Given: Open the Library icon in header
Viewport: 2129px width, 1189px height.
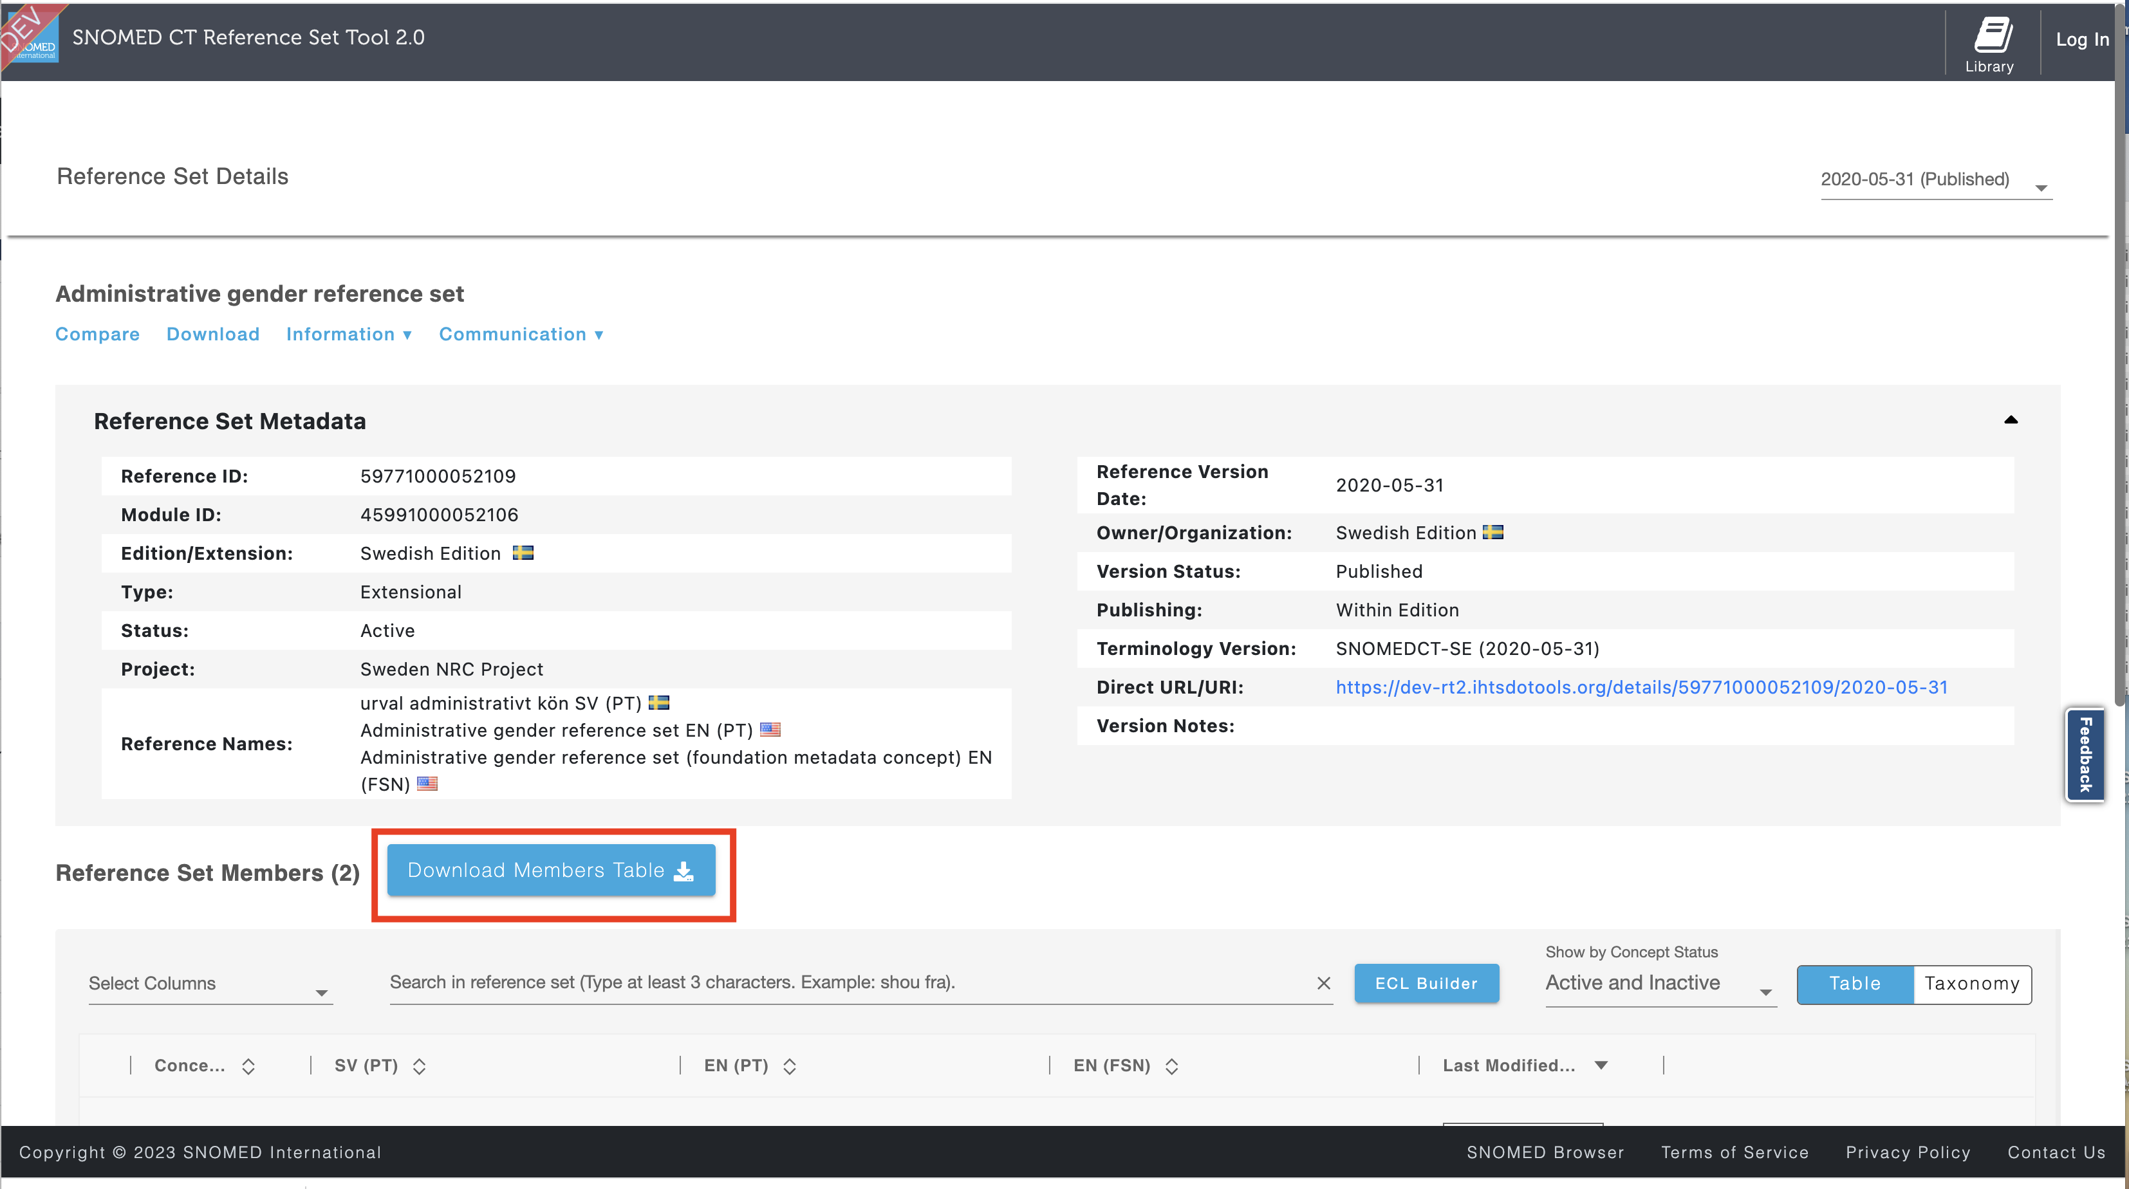Looking at the screenshot, I should click(1989, 44).
